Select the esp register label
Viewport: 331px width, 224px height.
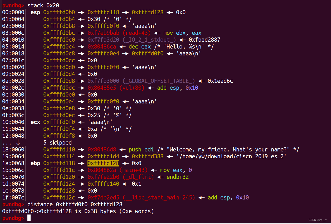(35, 12)
